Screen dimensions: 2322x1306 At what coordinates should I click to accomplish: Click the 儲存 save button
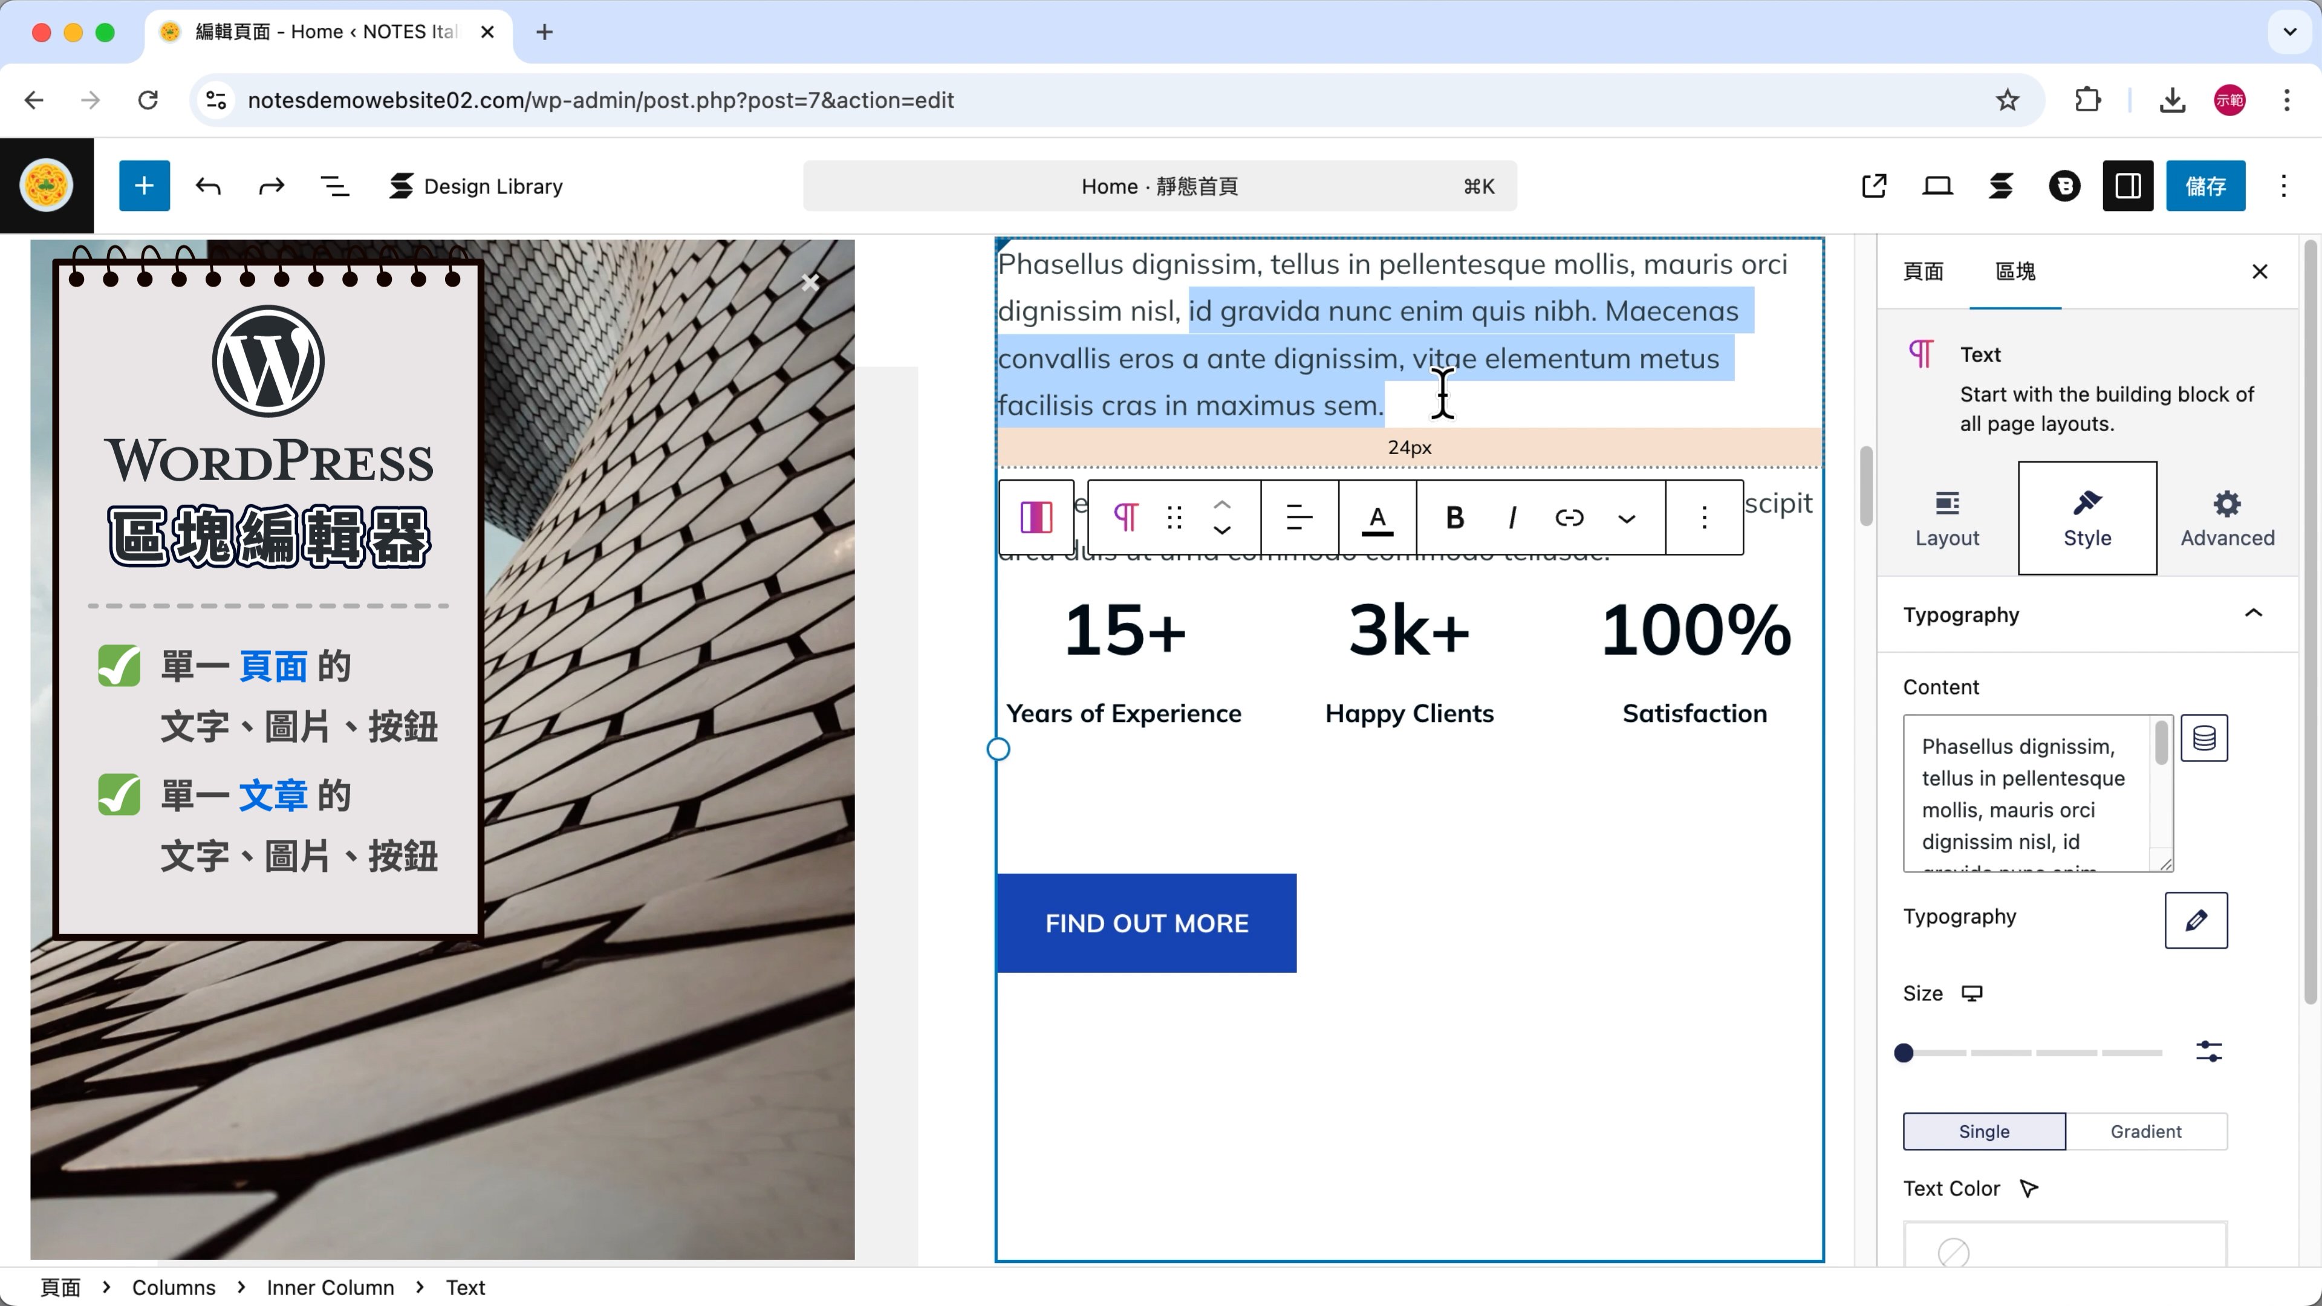[2205, 186]
